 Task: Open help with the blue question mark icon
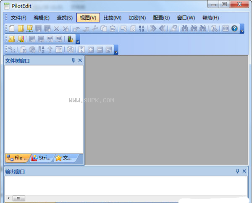(x=234, y=29)
